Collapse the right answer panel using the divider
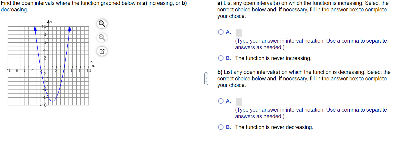This screenshot has height=166, width=395. (x=206, y=79)
